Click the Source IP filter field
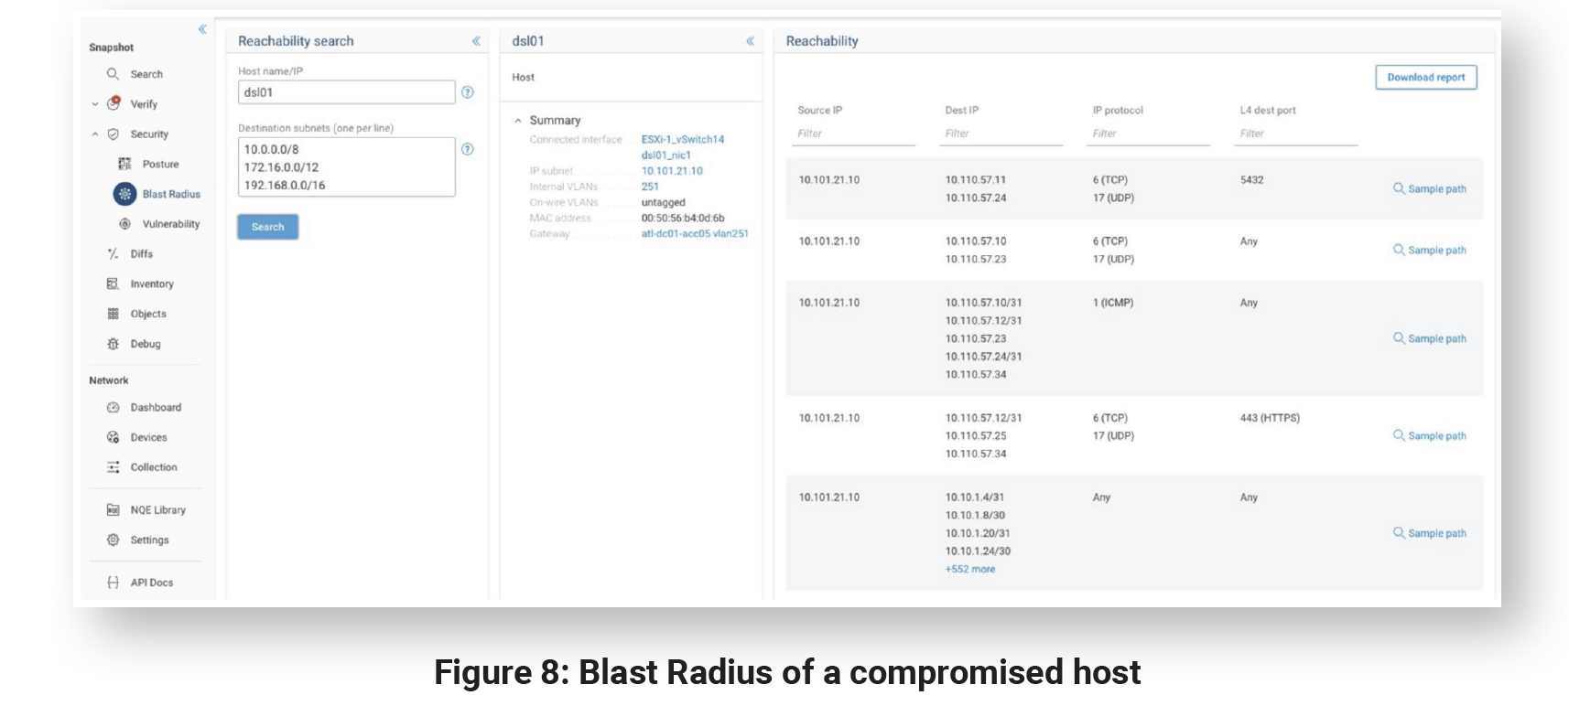The height and width of the screenshot is (706, 1569). coord(855,134)
